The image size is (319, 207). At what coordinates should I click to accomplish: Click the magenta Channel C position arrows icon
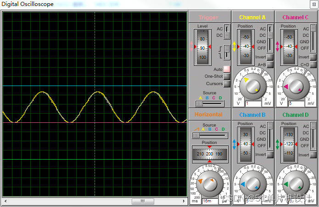[x=277, y=46]
